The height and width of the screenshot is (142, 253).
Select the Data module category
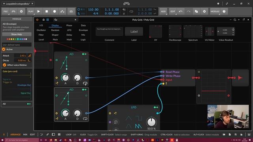click(83, 25)
